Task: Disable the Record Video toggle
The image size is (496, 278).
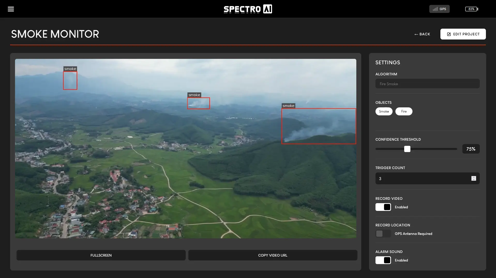Action: pyautogui.click(x=383, y=207)
